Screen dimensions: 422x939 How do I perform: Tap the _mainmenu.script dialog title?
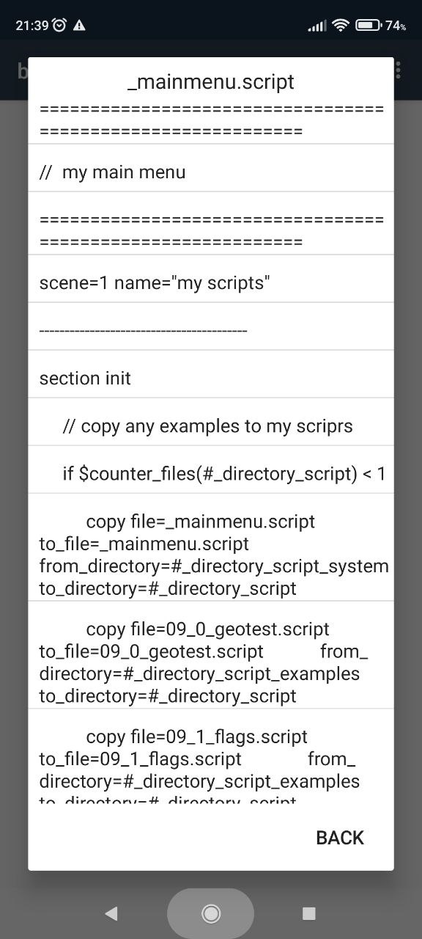pyautogui.click(x=211, y=81)
